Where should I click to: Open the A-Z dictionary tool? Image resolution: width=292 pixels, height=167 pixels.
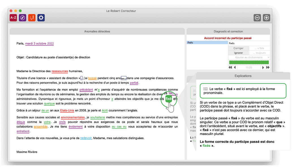(13, 18)
